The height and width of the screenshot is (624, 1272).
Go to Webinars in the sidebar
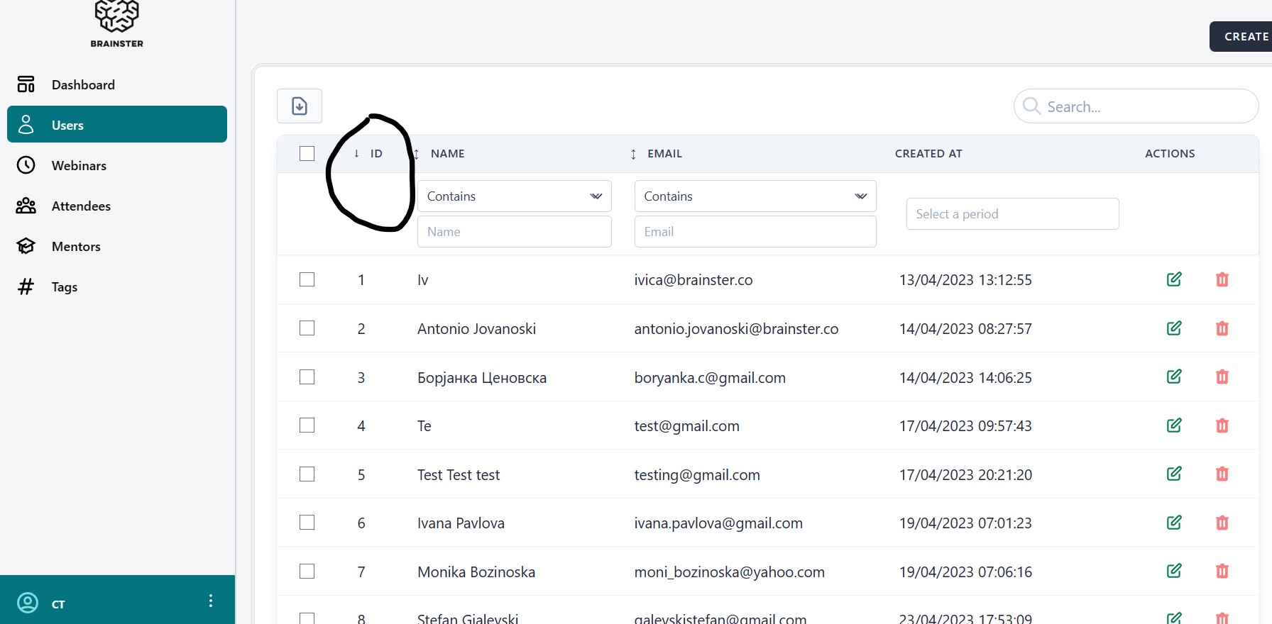click(x=79, y=166)
